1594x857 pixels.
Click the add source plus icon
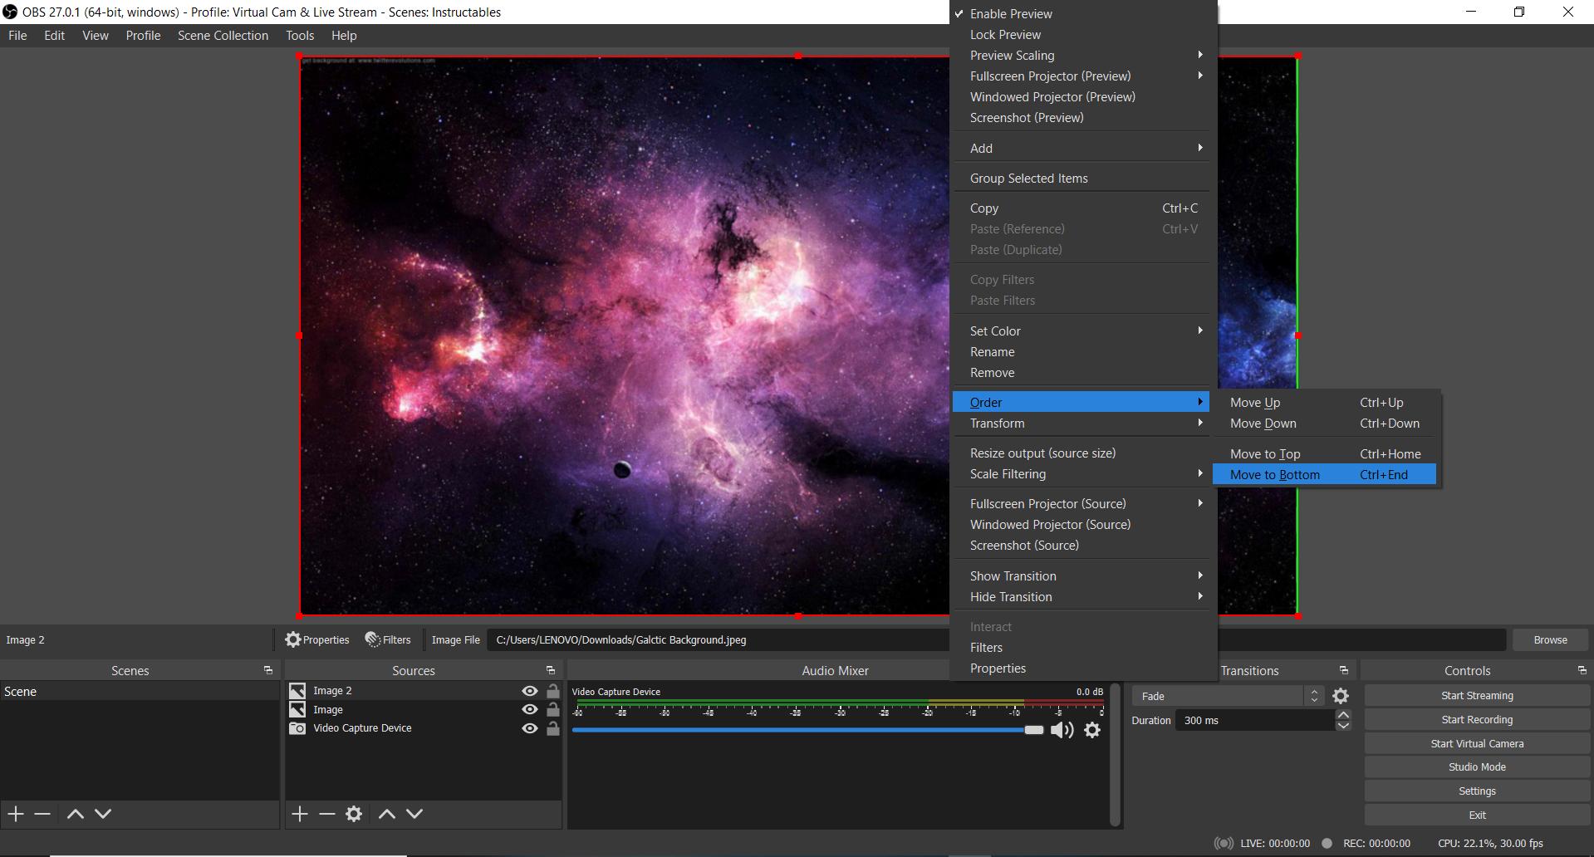[x=300, y=814]
